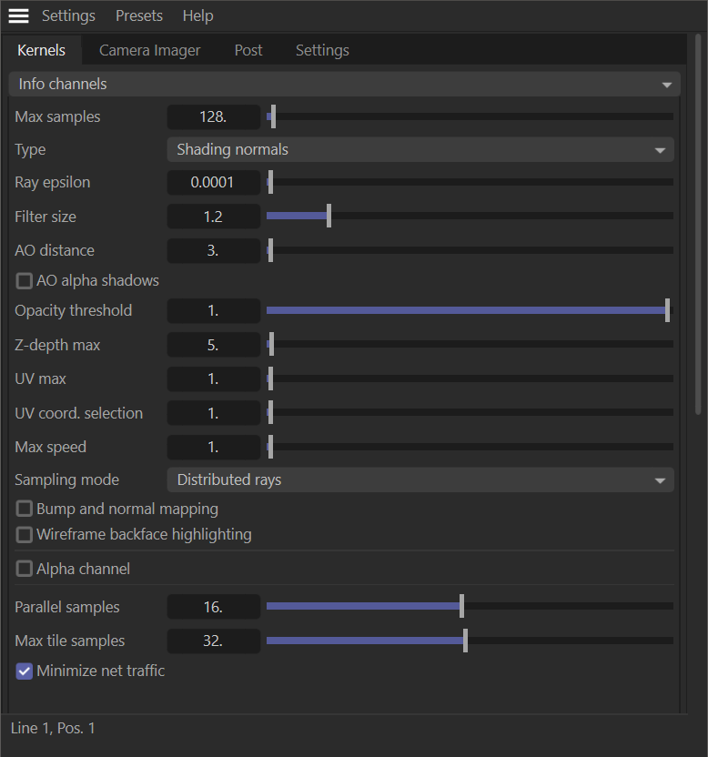Viewport: 708px width, 757px height.
Task: Open the Presets menu
Action: click(x=139, y=16)
